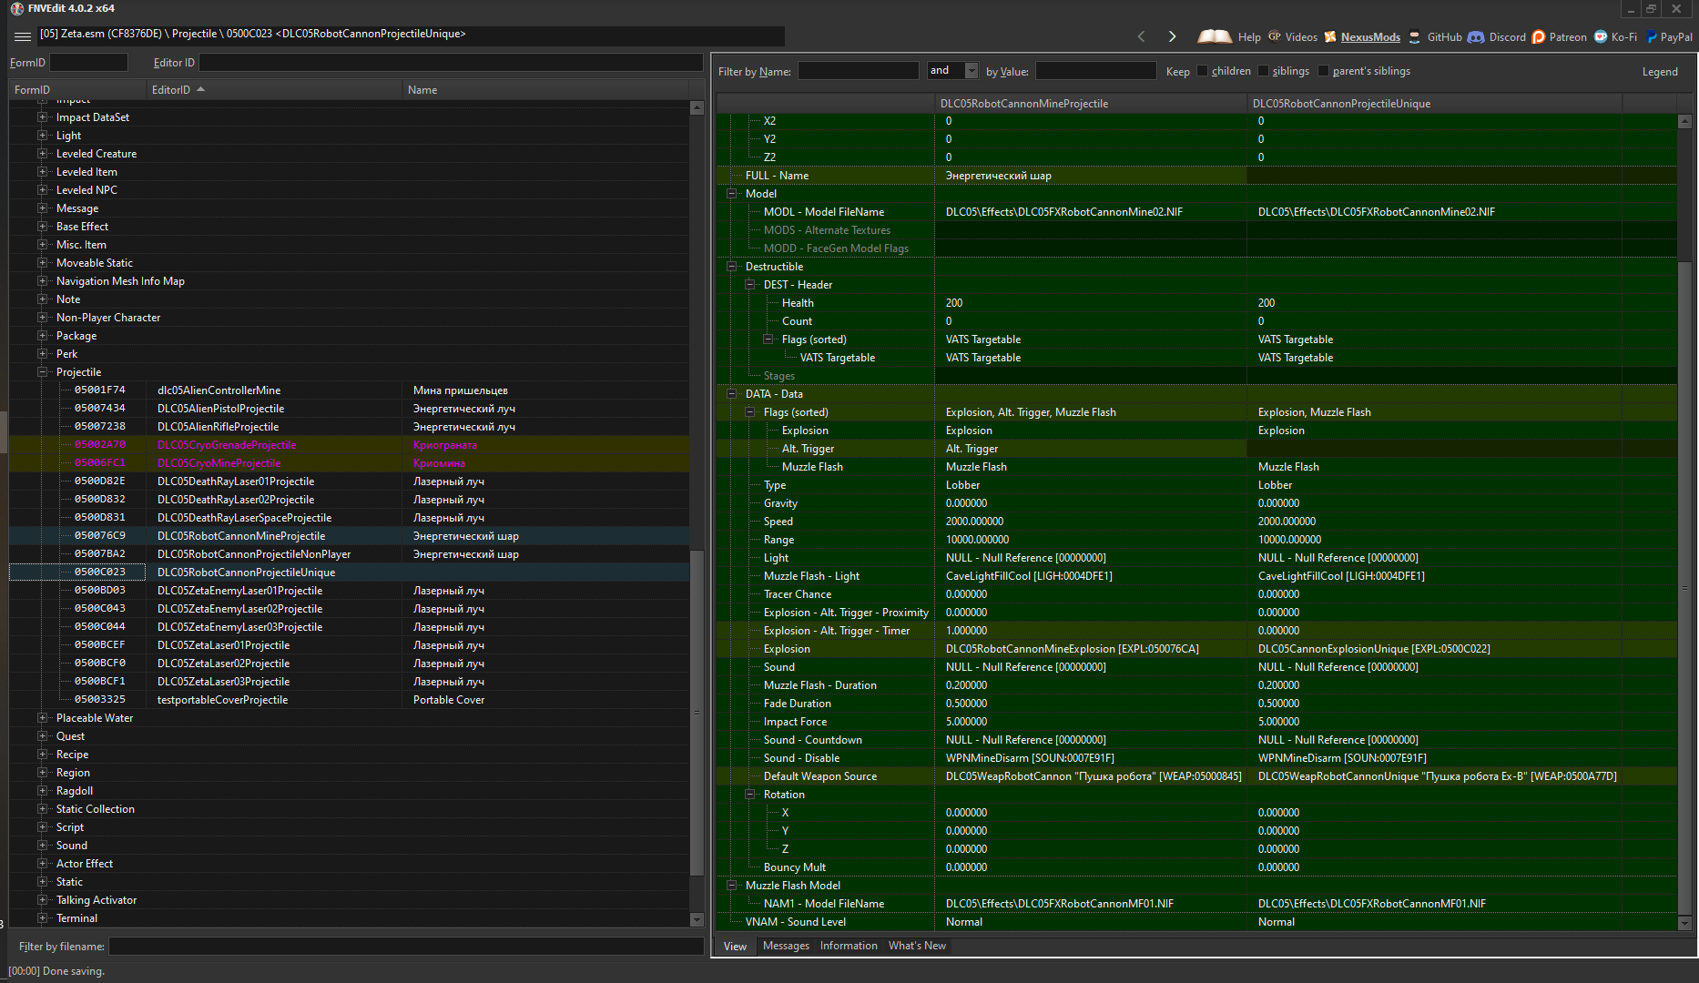Viewport: 1699px width, 983px height.
Task: Select the View tab
Action: pyautogui.click(x=735, y=947)
